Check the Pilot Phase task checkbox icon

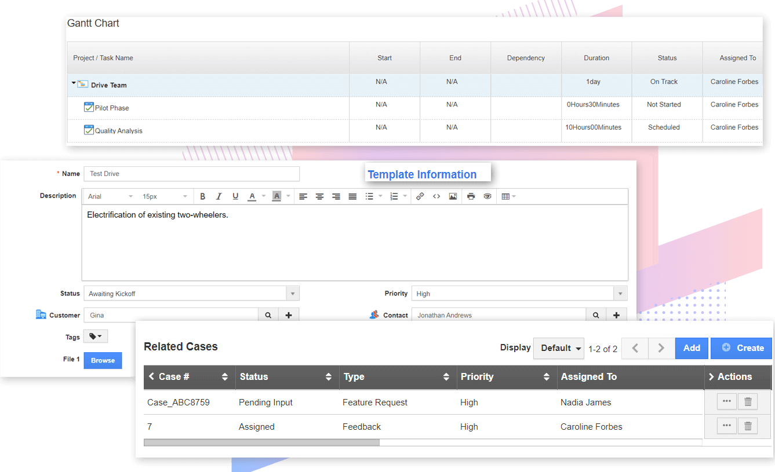coord(89,107)
